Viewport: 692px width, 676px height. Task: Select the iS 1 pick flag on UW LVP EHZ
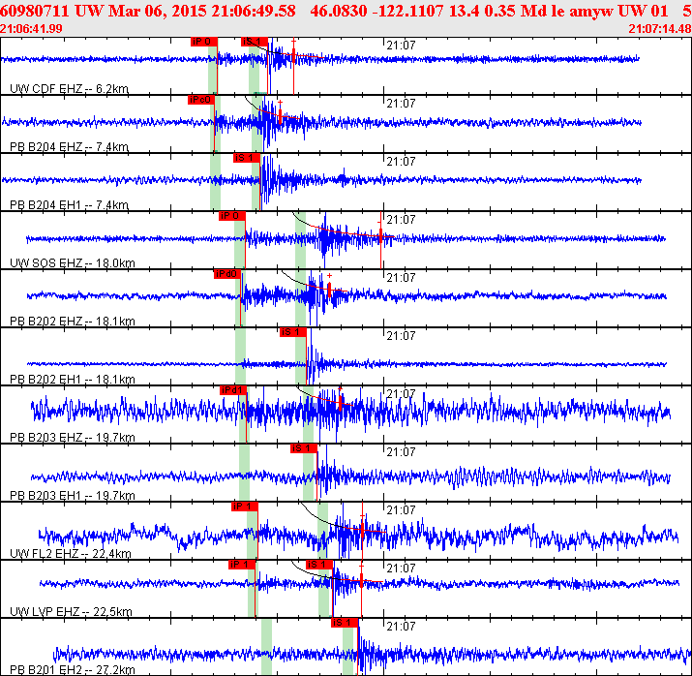coord(319,565)
